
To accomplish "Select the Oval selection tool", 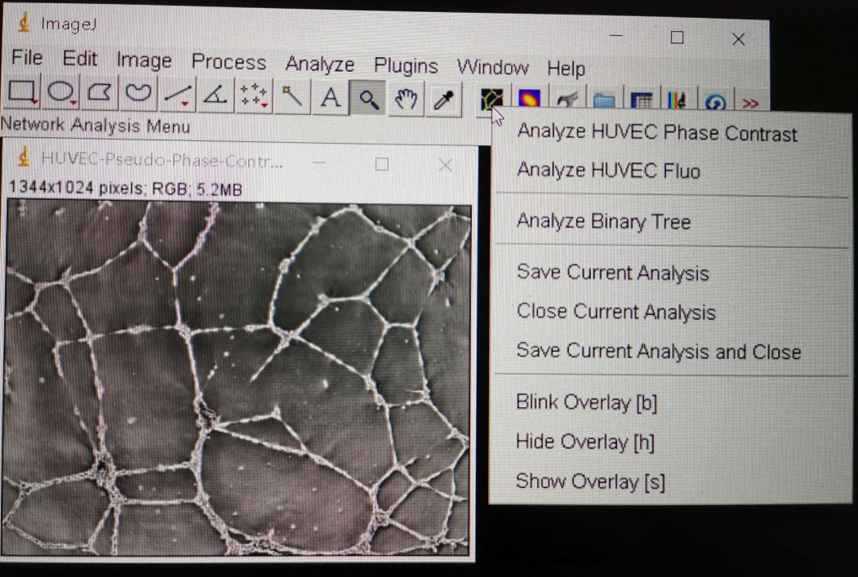I will [x=60, y=95].
